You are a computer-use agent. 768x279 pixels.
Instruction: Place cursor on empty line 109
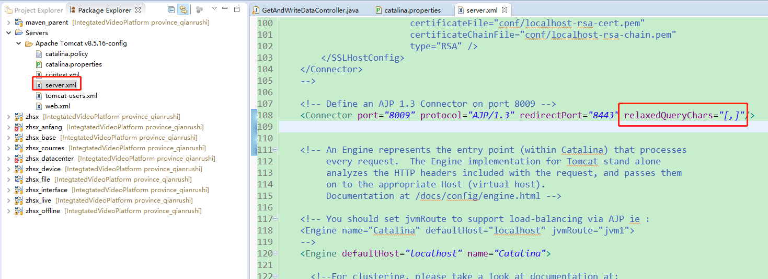(x=523, y=127)
